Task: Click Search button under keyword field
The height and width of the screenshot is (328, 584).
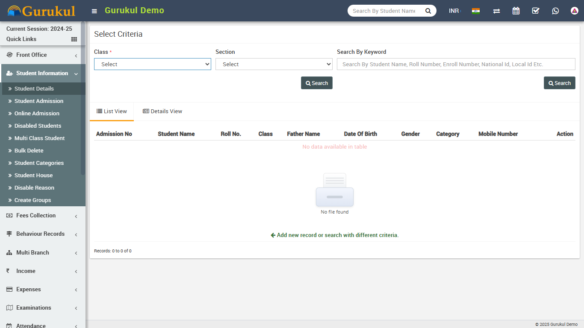Action: coord(559,83)
